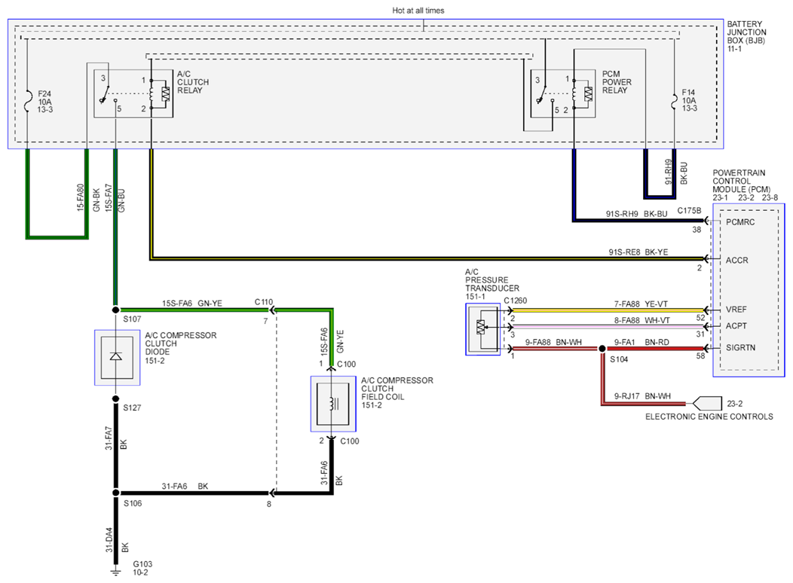The height and width of the screenshot is (583, 793).
Task: Click the S106 splice dot
Action: [116, 493]
